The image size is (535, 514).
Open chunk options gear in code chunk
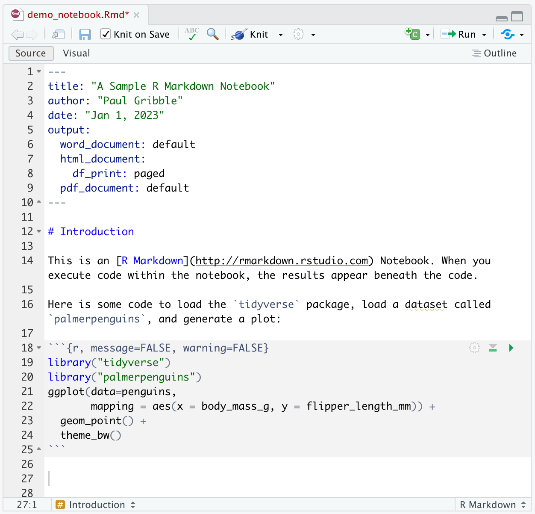(x=474, y=348)
